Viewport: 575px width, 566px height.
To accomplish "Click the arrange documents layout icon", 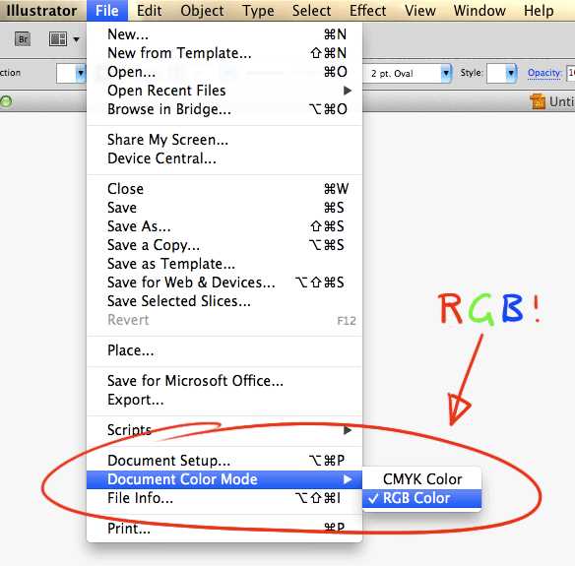I will (x=58, y=38).
